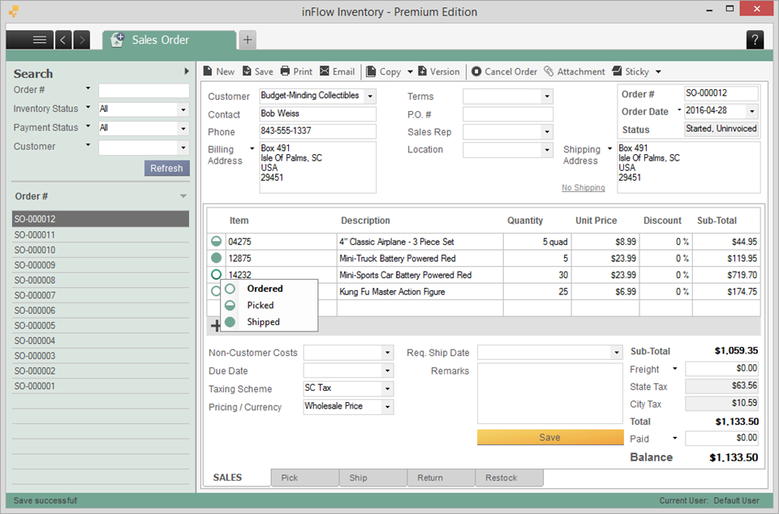Open the Non-Customer Costs dropdown
This screenshot has height=514, width=779.
pos(388,352)
